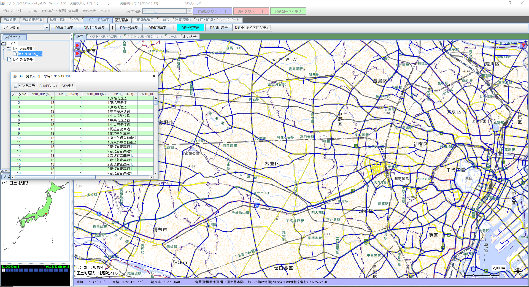Click the document icon beside 線：N10-15_13
This screenshot has width=529, height=287.
pyautogui.click(x=15, y=54)
